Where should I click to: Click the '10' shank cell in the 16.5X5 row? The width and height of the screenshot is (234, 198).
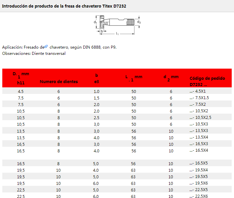pyautogui.click(x=171, y=164)
